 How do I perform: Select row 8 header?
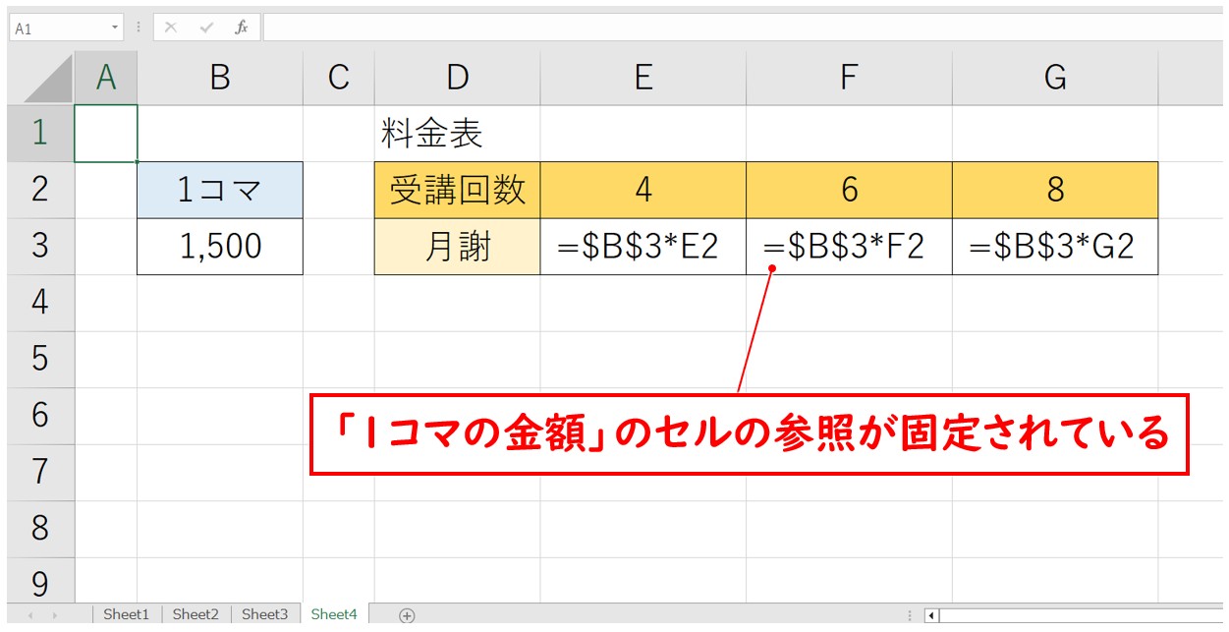click(40, 529)
